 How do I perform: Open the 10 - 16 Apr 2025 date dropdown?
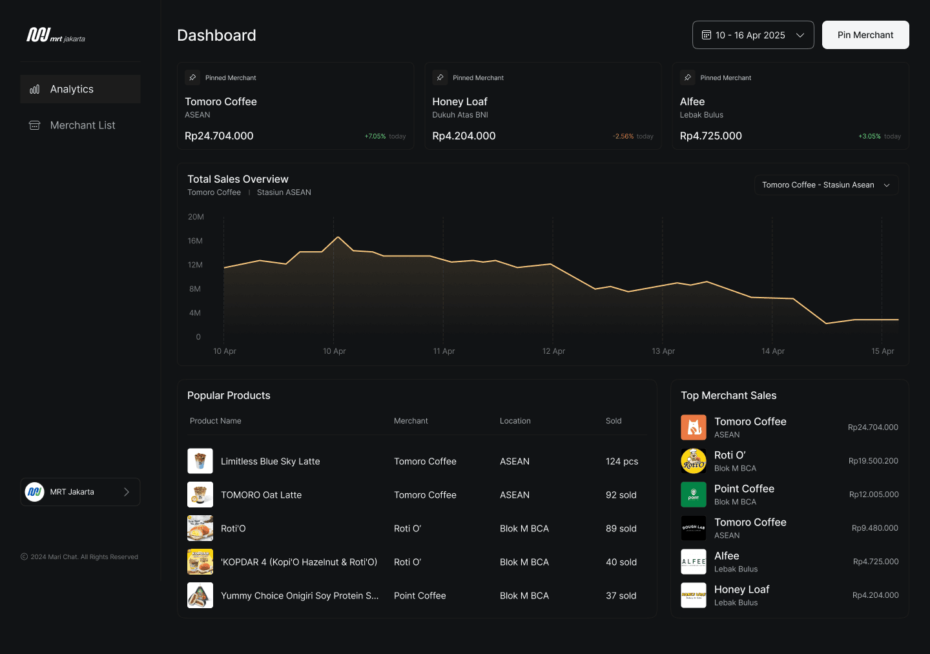pyautogui.click(x=753, y=35)
